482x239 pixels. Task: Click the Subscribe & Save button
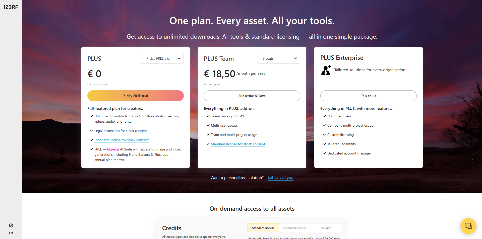252,96
